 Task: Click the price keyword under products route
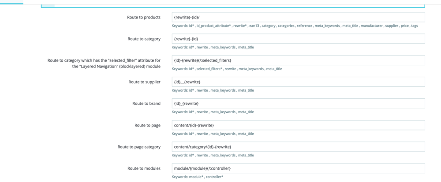[x=404, y=26]
